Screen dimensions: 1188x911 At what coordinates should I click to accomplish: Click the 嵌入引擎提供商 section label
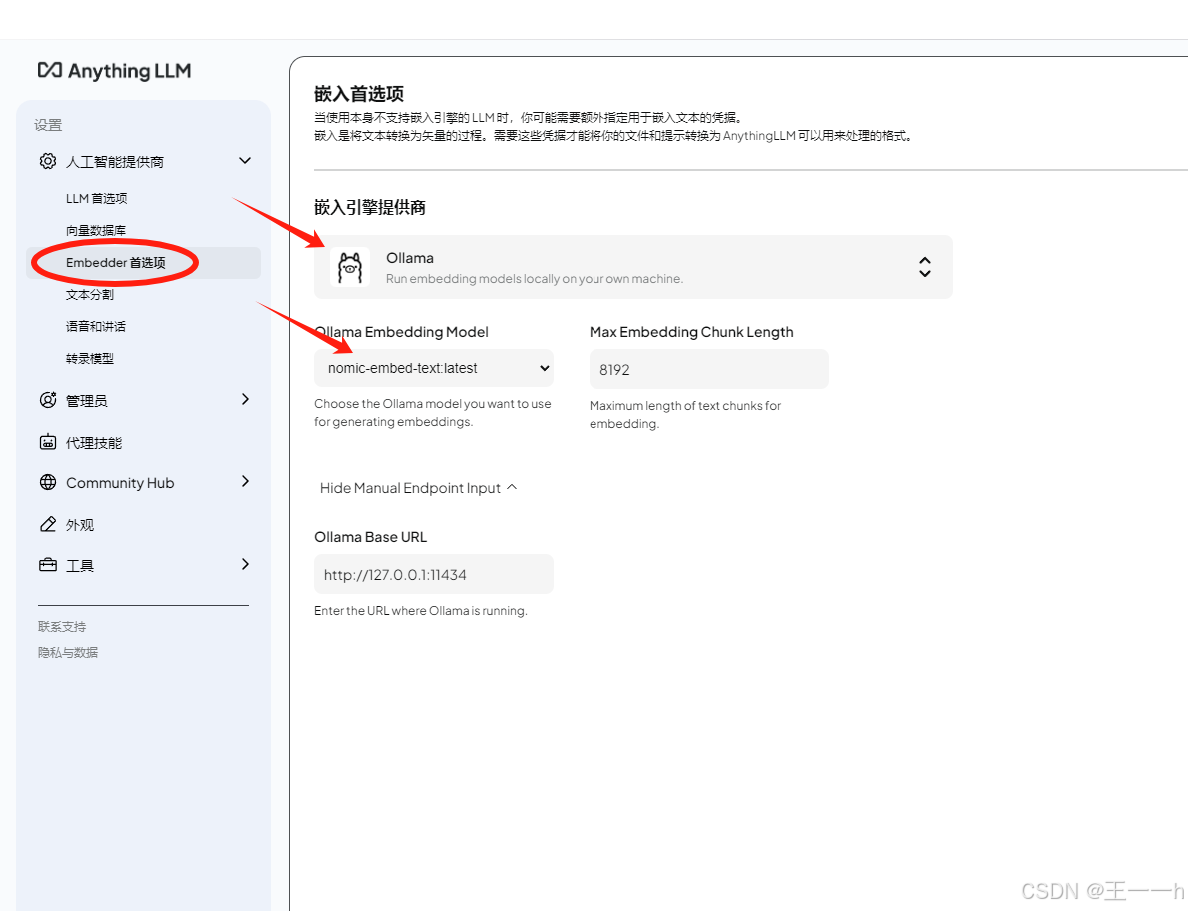coord(370,207)
